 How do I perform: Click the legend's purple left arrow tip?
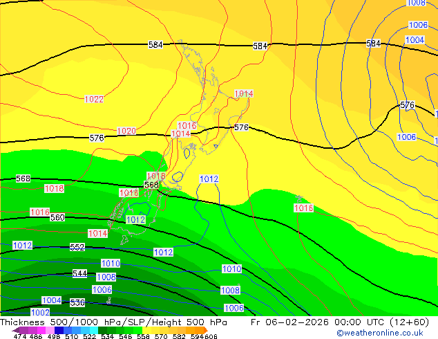tap(15, 330)
